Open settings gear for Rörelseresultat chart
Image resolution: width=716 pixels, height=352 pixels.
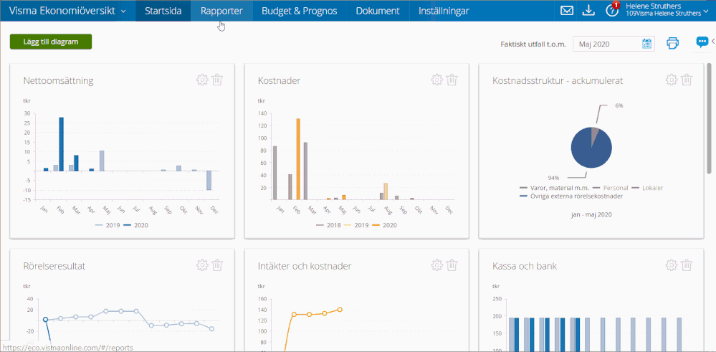pos(202,265)
